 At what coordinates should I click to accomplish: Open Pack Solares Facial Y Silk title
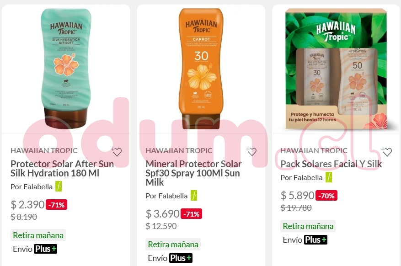(331, 164)
